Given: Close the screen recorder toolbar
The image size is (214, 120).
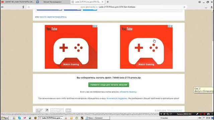Looking at the screenshot, I should [212, 114].
